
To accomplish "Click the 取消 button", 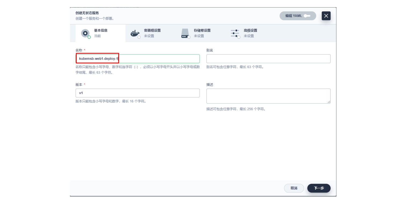I will [x=294, y=188].
